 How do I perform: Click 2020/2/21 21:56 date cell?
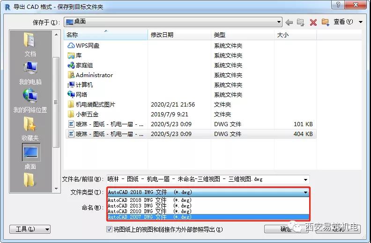pos(173,105)
